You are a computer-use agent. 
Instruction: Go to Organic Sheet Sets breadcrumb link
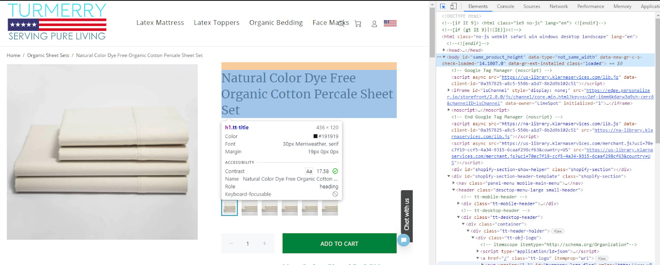(48, 55)
